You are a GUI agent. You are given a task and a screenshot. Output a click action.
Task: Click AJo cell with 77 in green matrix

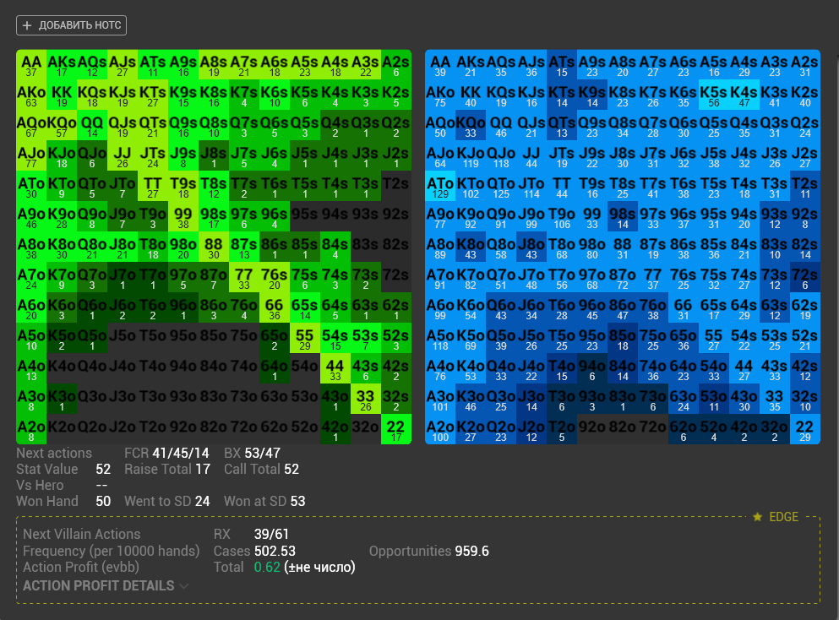31,155
